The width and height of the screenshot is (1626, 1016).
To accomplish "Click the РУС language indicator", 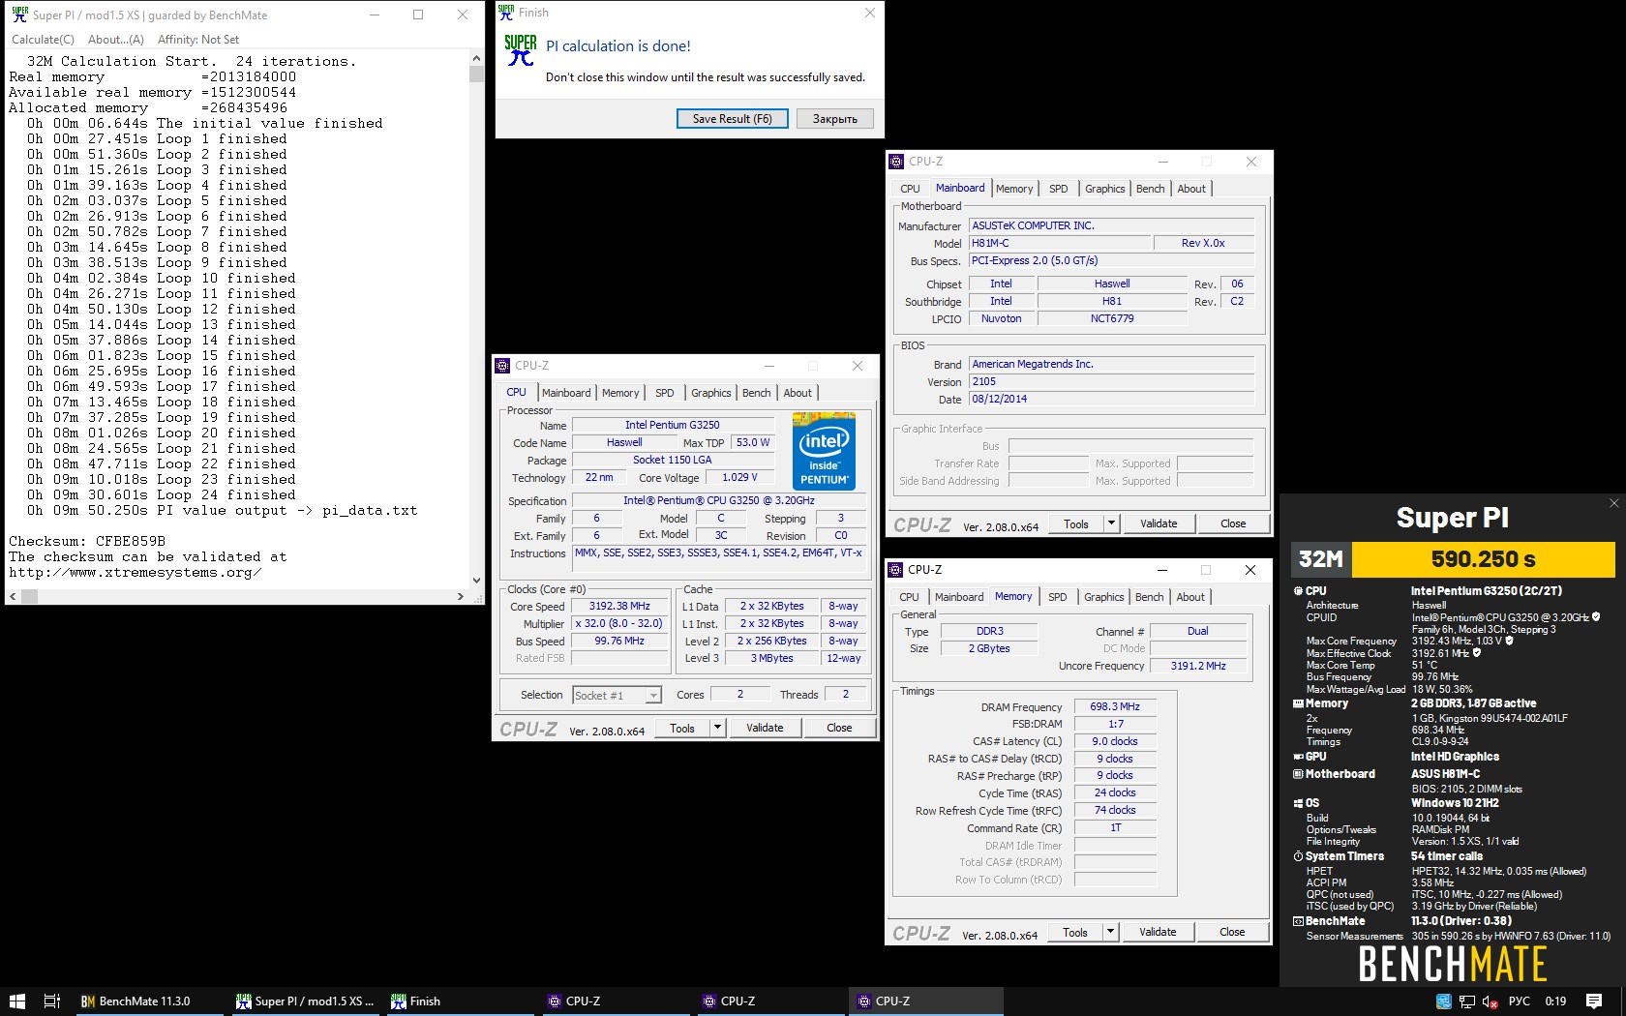I will pyautogui.click(x=1520, y=1001).
